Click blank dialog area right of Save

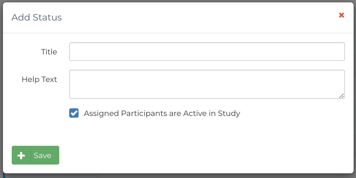[205, 155]
